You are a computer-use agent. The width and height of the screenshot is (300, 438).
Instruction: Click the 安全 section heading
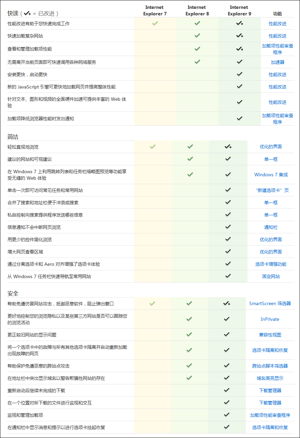coord(13,293)
